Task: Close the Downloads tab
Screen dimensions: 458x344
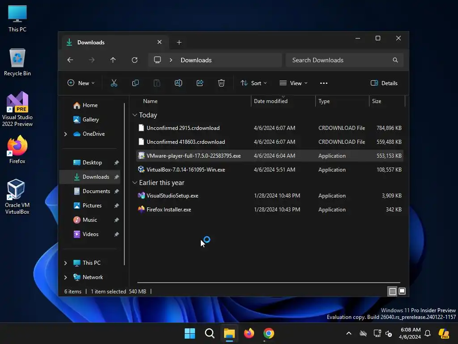Action: (x=160, y=42)
